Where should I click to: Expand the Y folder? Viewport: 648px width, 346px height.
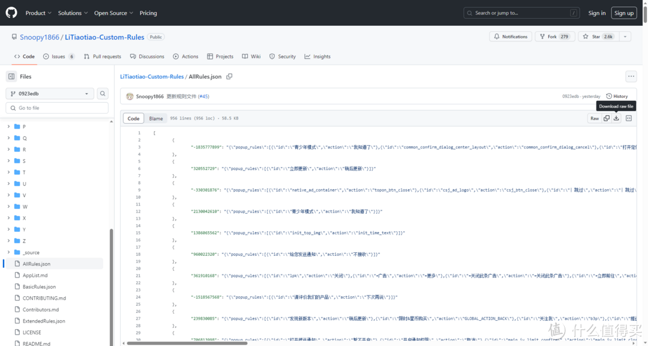(8, 229)
